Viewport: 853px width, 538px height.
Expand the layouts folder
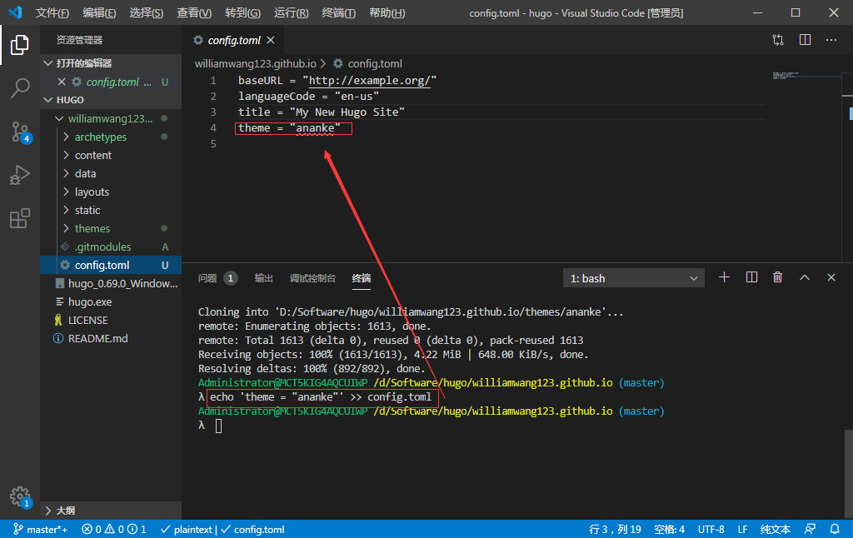66,192
